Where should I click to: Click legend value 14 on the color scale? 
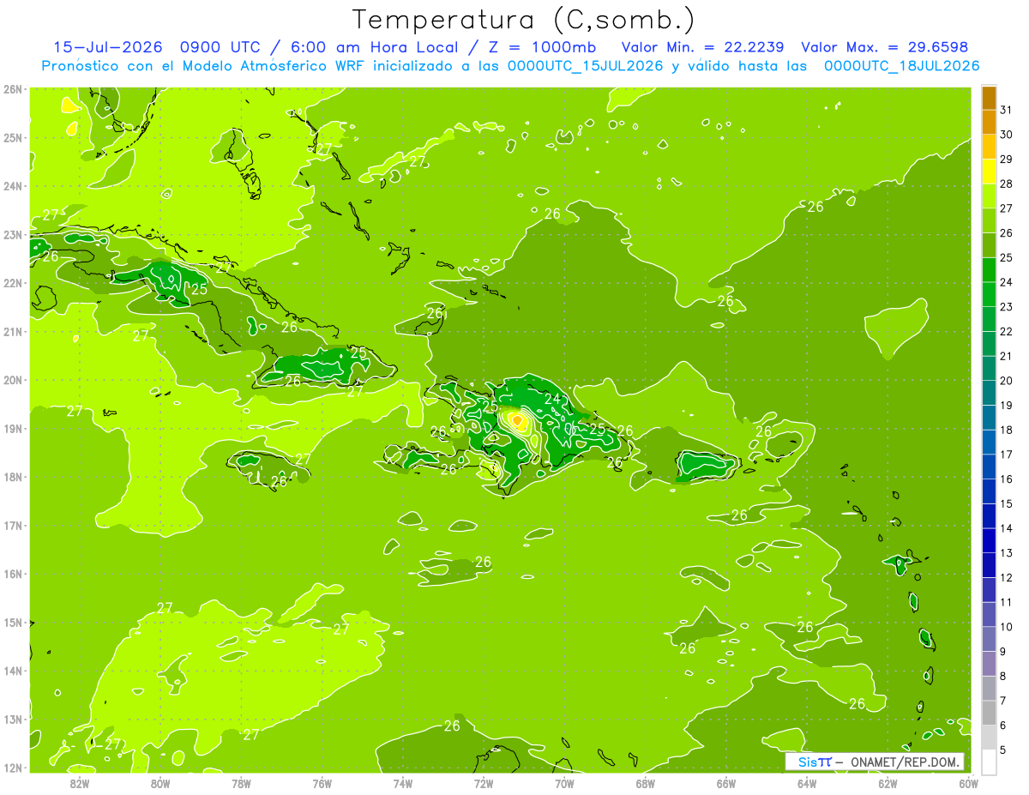1006,528
